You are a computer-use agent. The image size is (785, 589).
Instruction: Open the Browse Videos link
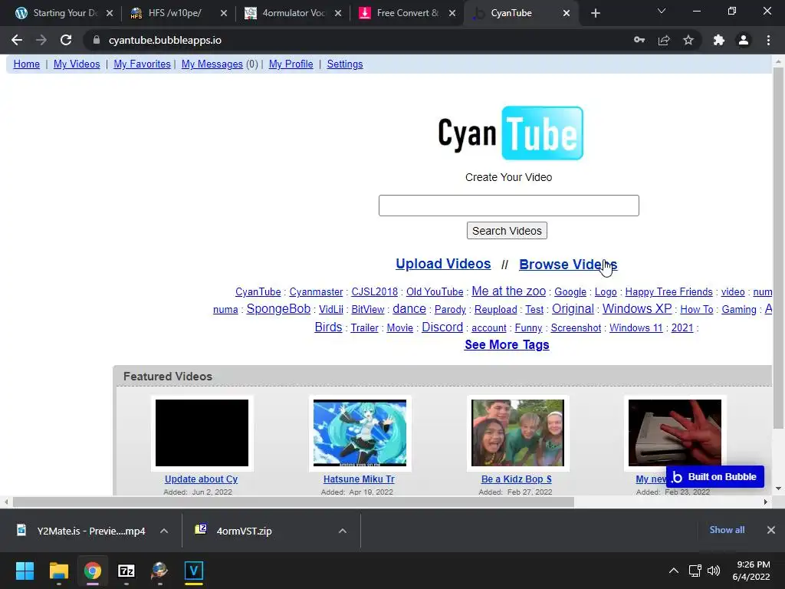point(568,265)
